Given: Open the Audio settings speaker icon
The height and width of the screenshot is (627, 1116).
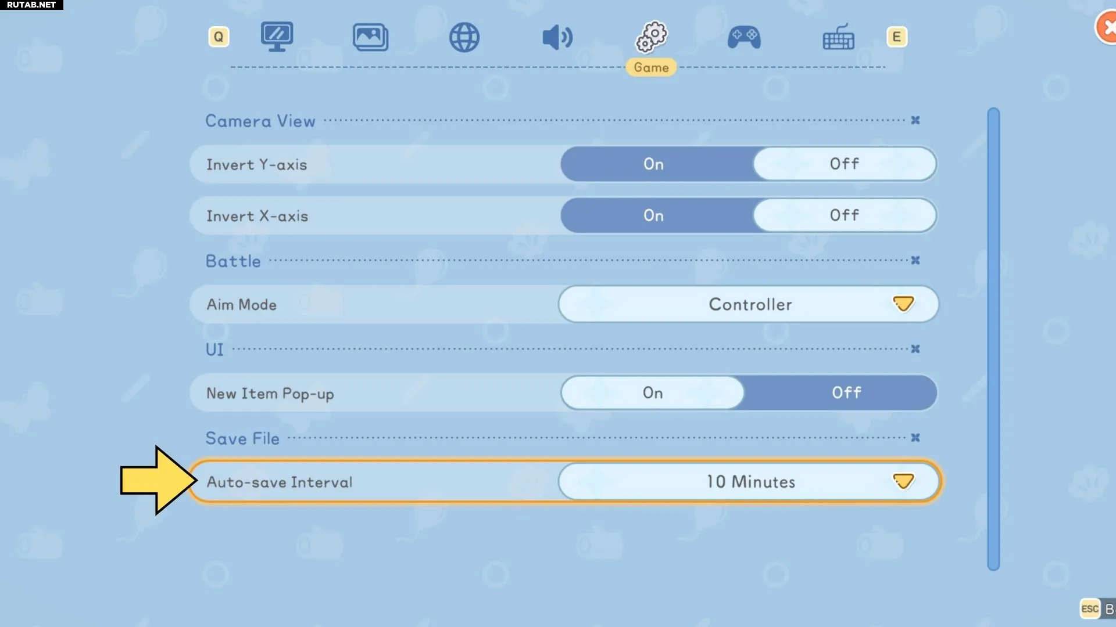Looking at the screenshot, I should click(557, 38).
